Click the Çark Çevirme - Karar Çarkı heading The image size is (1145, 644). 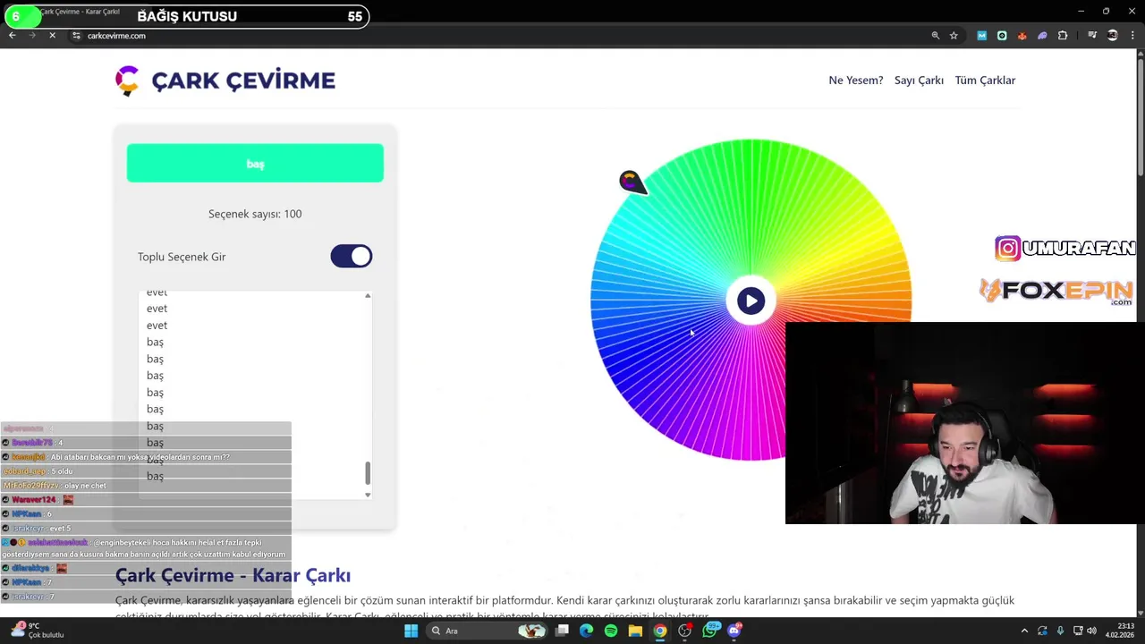click(233, 575)
